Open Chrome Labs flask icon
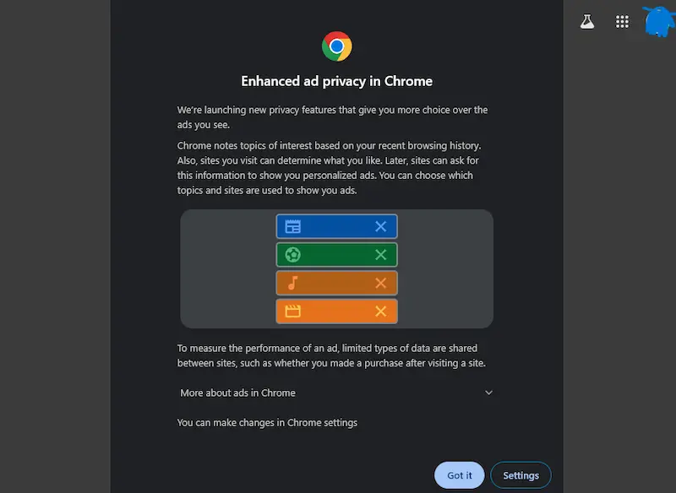 coord(587,22)
